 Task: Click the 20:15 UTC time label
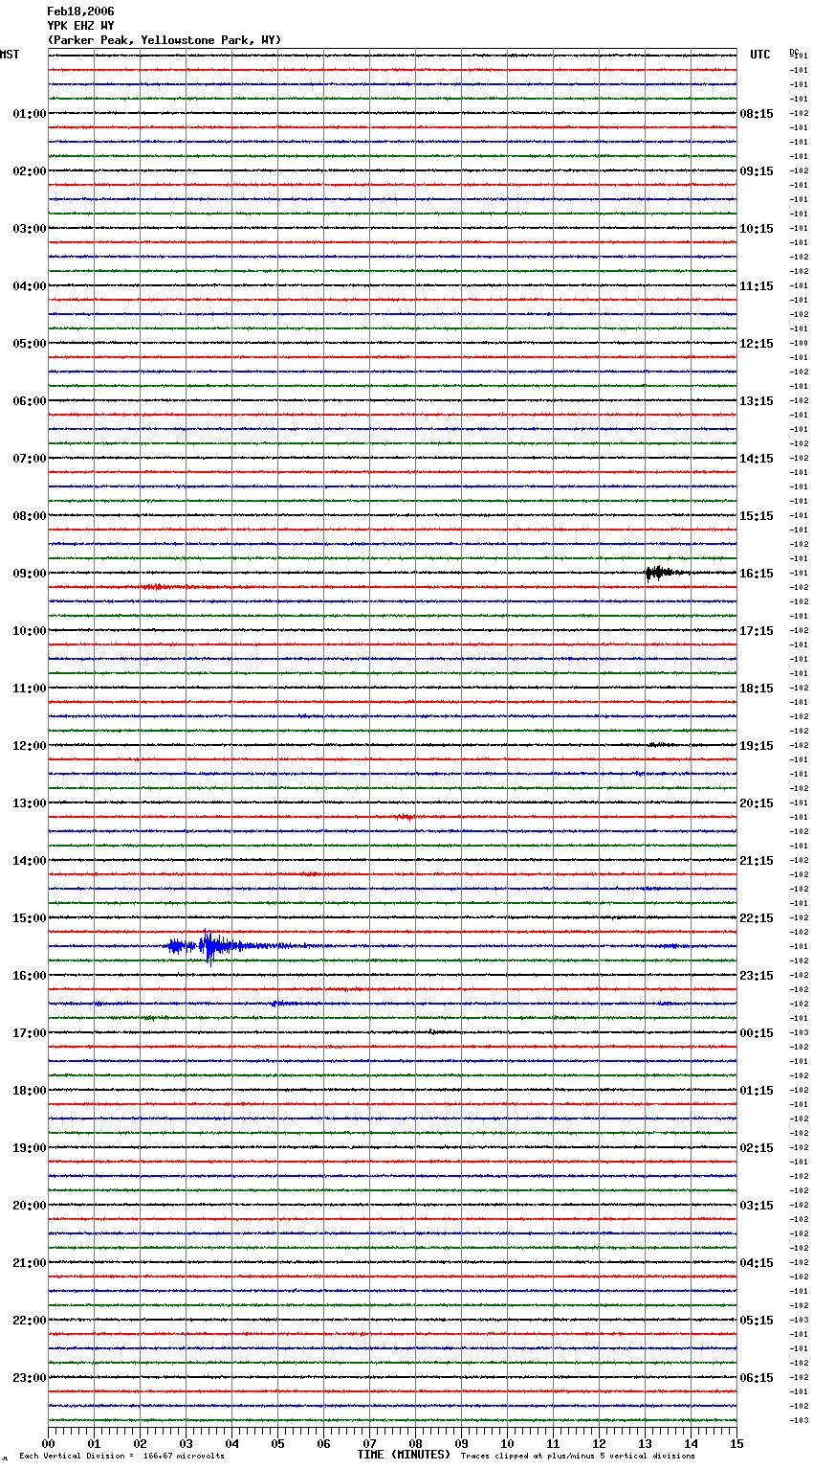(757, 803)
